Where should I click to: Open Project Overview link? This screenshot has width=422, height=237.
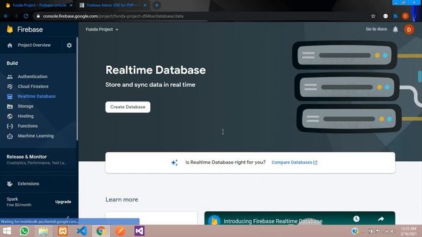(x=34, y=45)
